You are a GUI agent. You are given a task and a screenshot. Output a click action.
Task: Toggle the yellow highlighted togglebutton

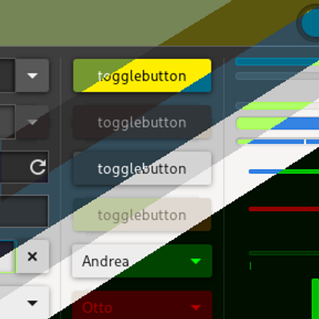coord(142,76)
